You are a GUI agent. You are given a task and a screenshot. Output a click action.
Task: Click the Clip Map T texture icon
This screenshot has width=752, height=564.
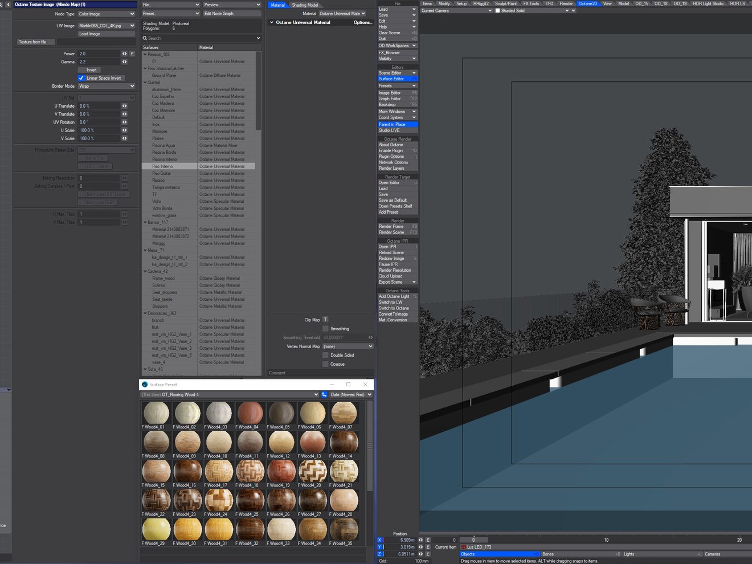coord(325,320)
